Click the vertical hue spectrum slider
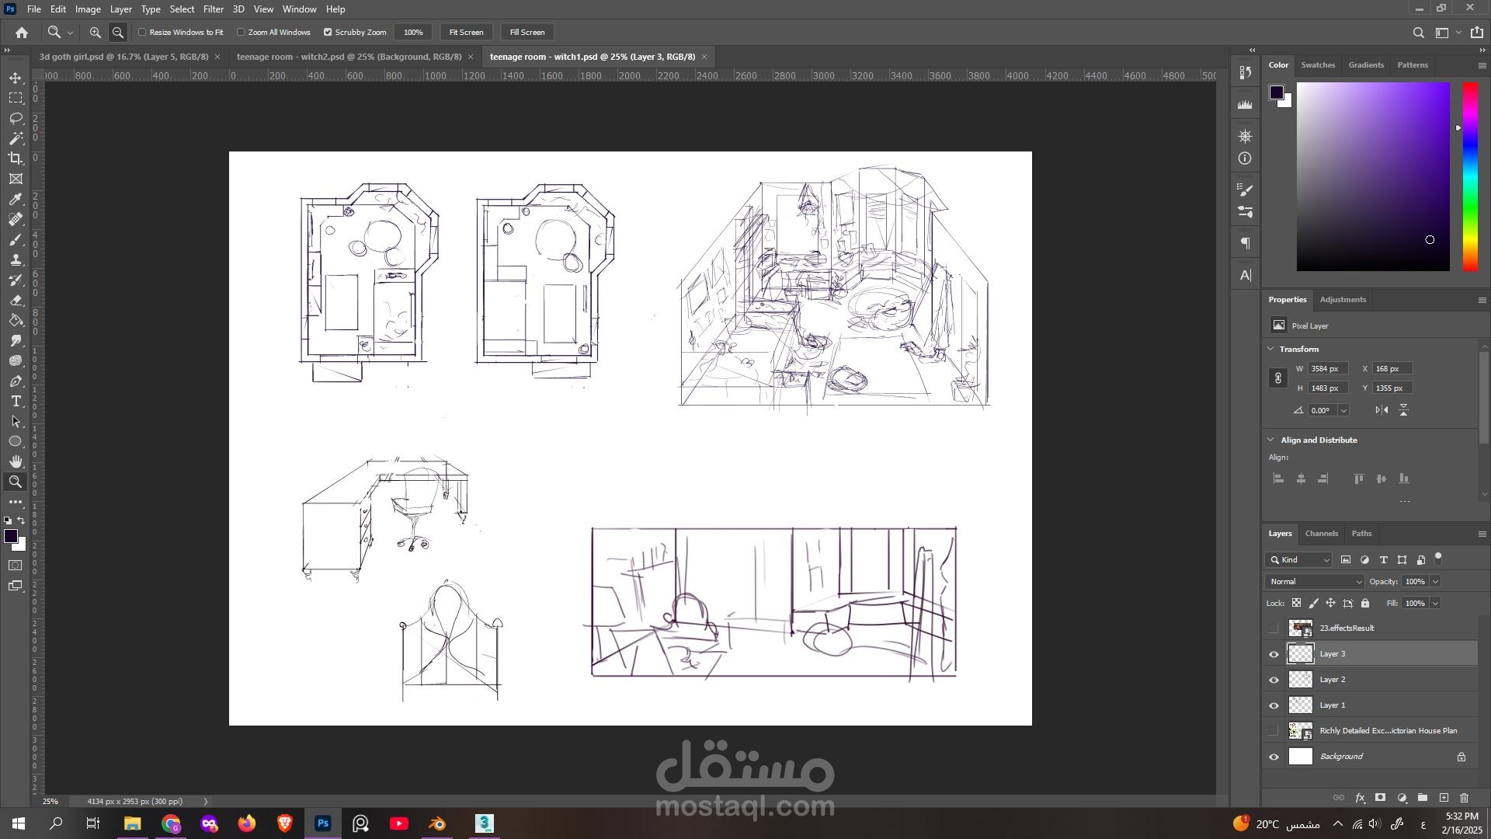1491x839 pixels. tap(1470, 177)
